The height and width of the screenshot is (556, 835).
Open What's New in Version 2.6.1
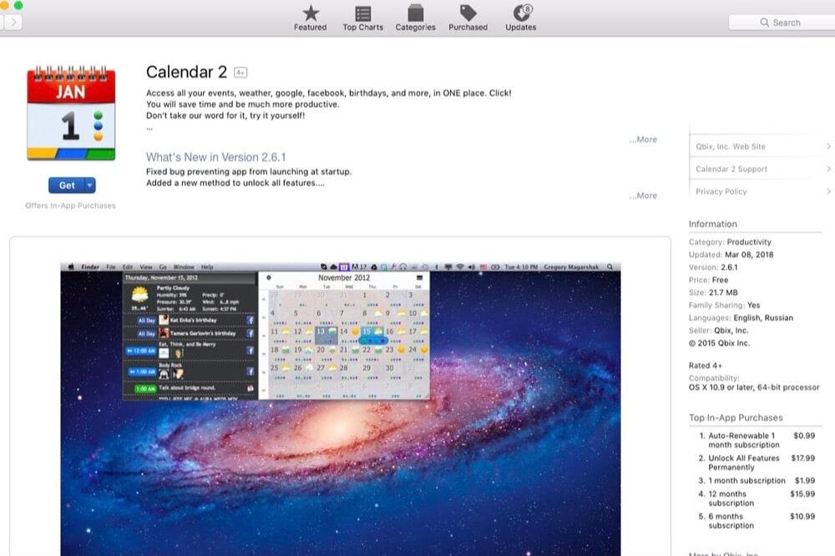point(215,156)
